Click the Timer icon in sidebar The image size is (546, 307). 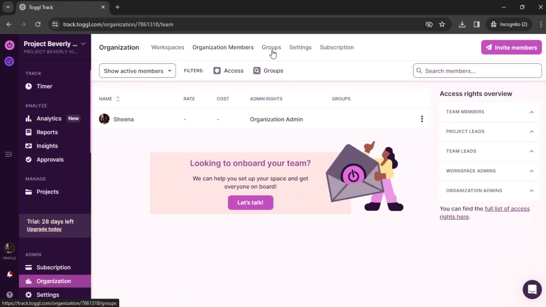pyautogui.click(x=29, y=86)
